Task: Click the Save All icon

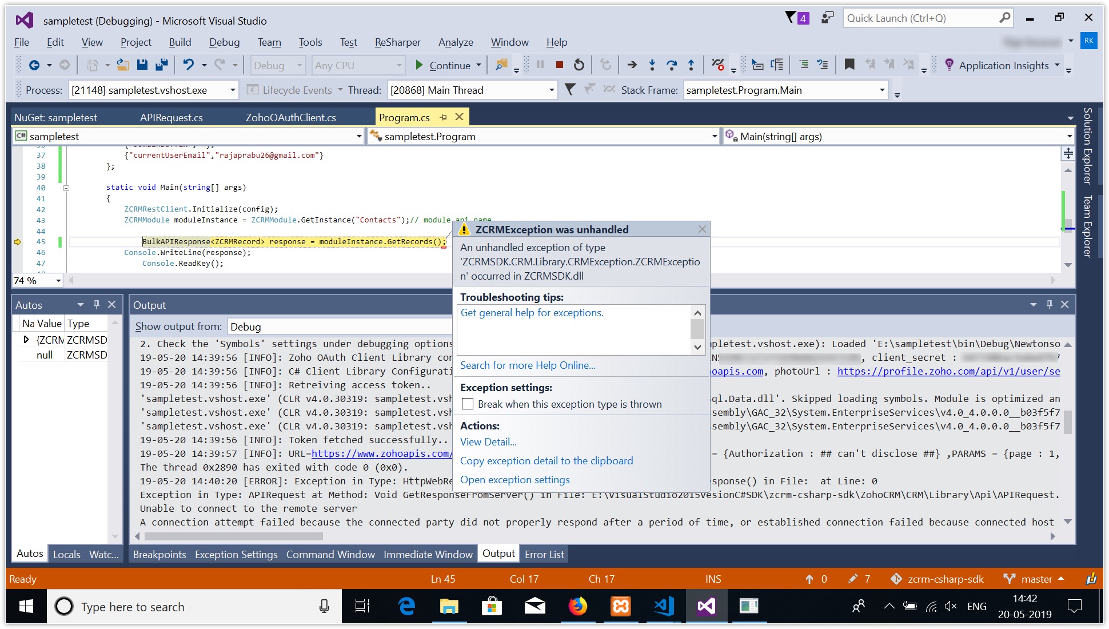Action: [x=162, y=65]
